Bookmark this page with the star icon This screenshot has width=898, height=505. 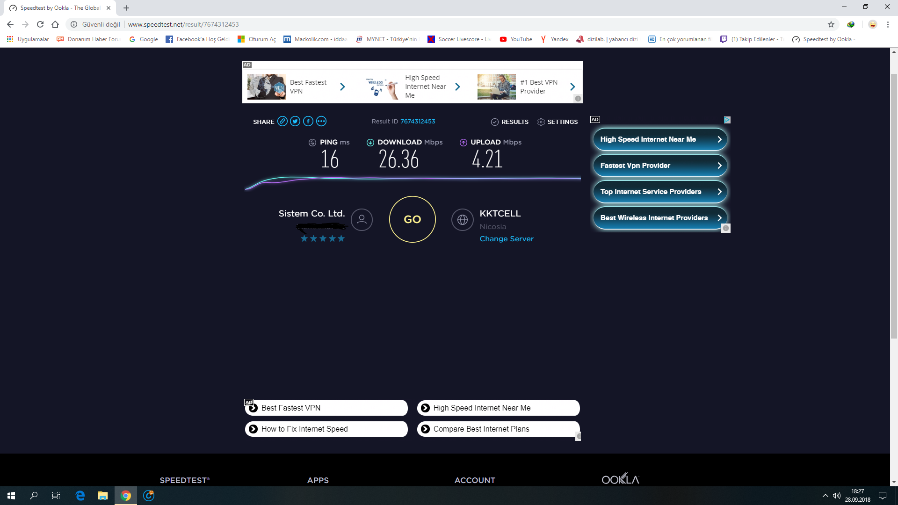pyautogui.click(x=831, y=24)
